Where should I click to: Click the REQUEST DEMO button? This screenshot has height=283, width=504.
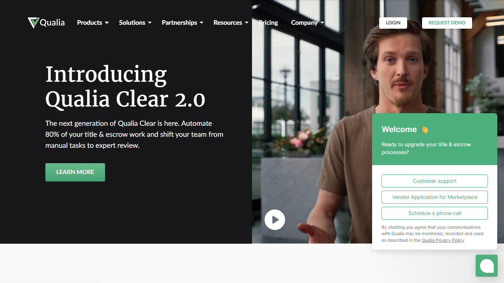click(x=447, y=23)
